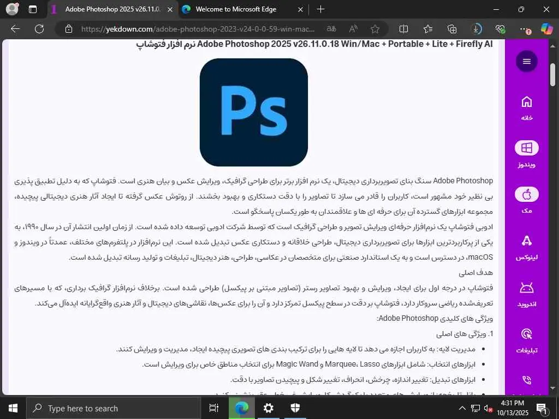Open Downloads icon in Edge toolbar
559x419 pixels.
[x=476, y=29]
